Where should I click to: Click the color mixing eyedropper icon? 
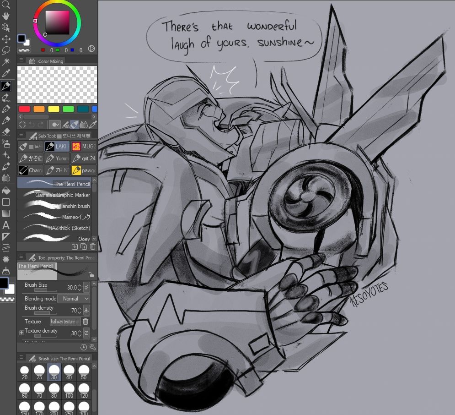pyautogui.click(x=93, y=125)
